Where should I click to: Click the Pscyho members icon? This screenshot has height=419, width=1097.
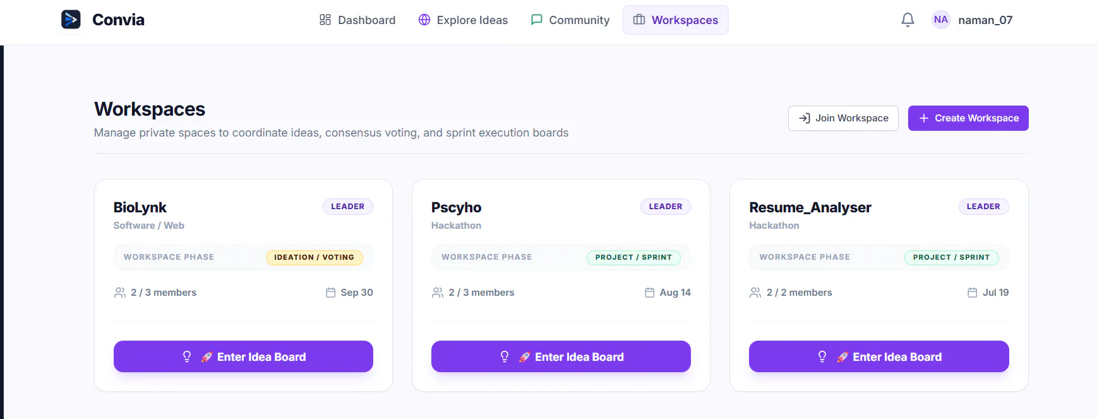pos(438,293)
